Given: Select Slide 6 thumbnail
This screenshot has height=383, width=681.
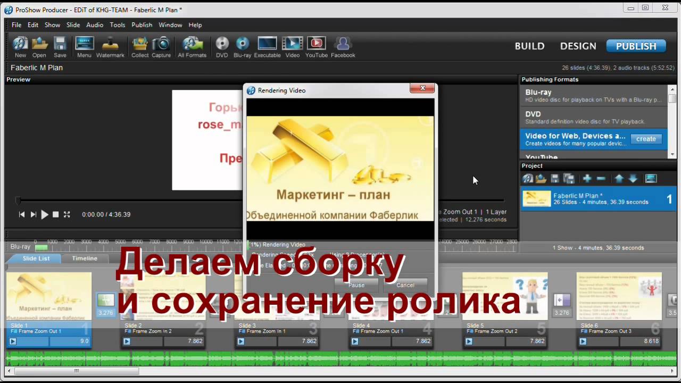Looking at the screenshot, I should coord(619,297).
